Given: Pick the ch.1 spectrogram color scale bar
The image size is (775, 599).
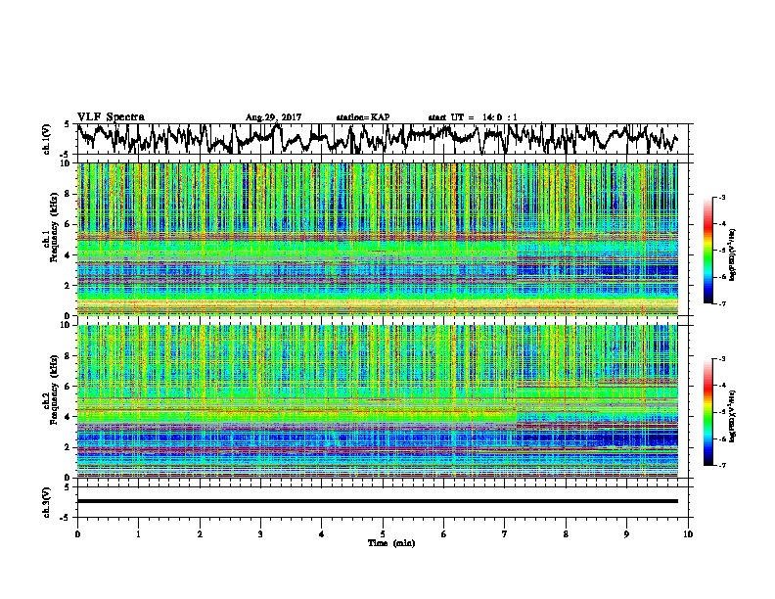Looking at the screenshot, I should point(707,251).
